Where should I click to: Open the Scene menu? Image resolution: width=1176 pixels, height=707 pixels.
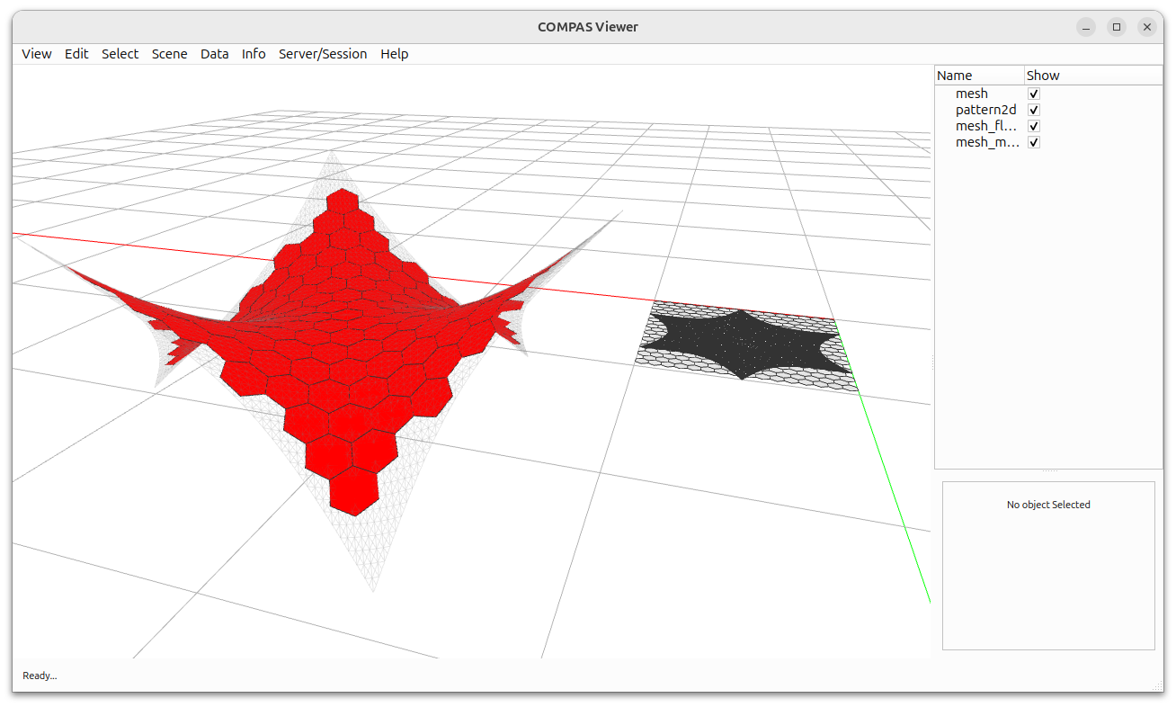pyautogui.click(x=169, y=54)
